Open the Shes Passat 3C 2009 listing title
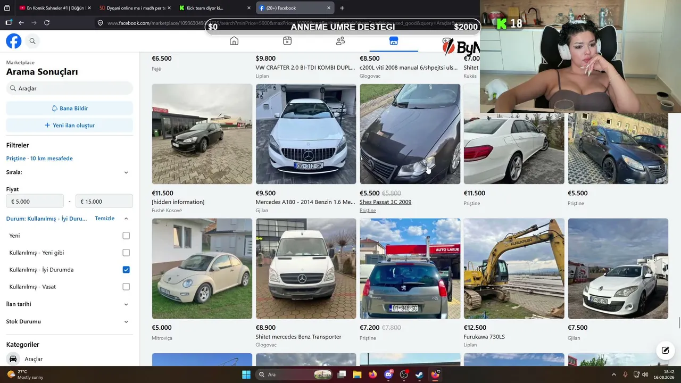Image resolution: width=681 pixels, height=383 pixels. point(385,202)
